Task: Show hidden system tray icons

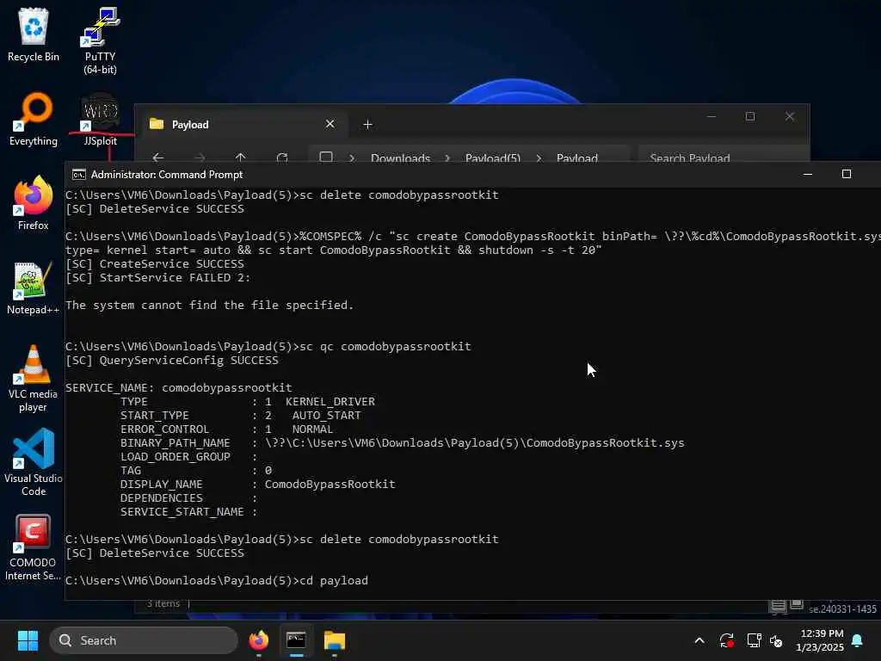Action: tap(699, 640)
